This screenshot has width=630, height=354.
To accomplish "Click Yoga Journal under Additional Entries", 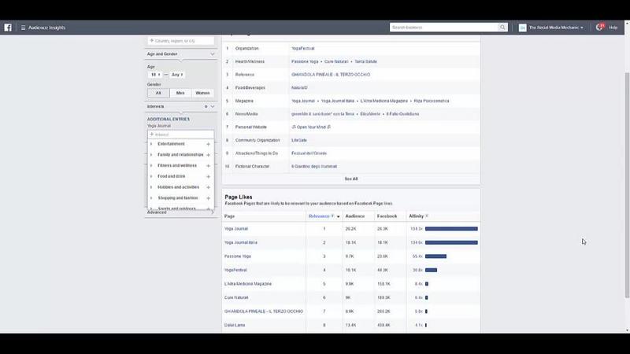I will [159, 126].
